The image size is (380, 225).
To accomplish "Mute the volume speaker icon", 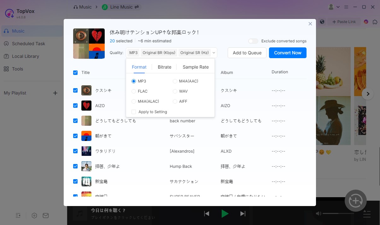I will (319, 214).
